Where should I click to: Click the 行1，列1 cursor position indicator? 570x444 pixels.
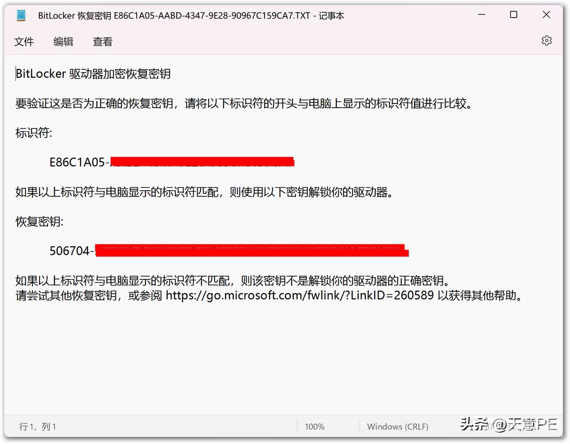click(x=38, y=426)
